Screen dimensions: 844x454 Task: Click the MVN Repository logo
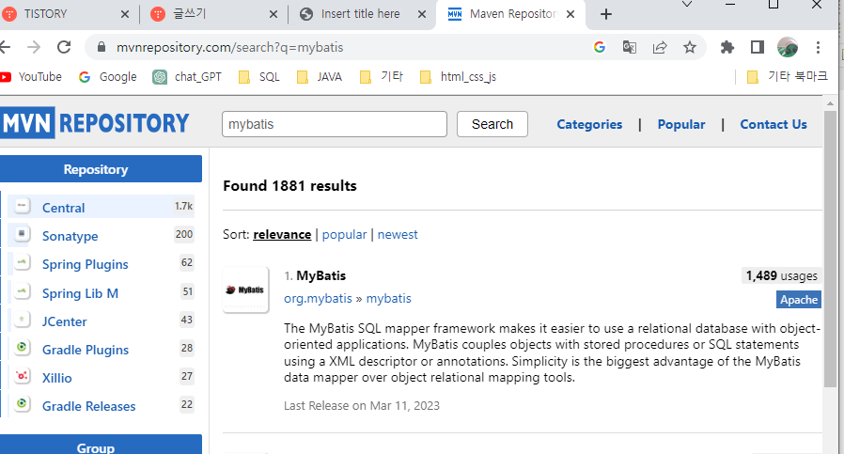[x=95, y=123]
